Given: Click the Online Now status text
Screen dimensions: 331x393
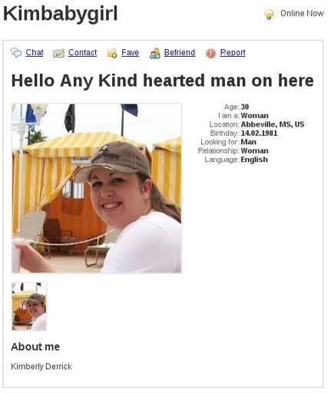Looking at the screenshot, I should [302, 13].
